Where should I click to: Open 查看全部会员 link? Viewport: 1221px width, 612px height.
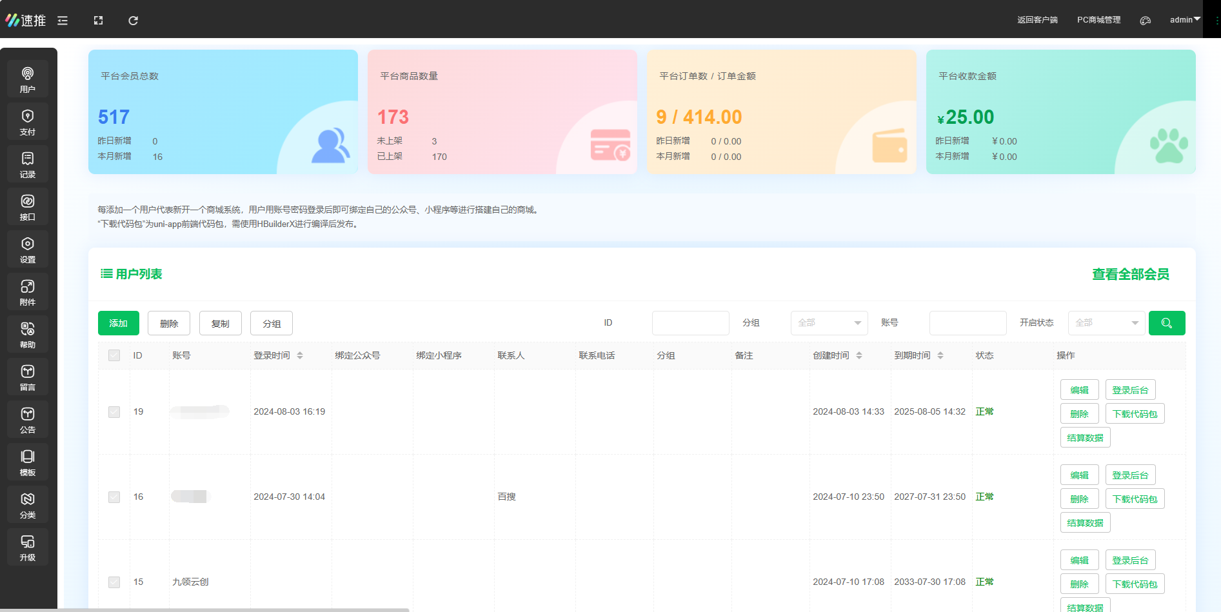point(1131,274)
